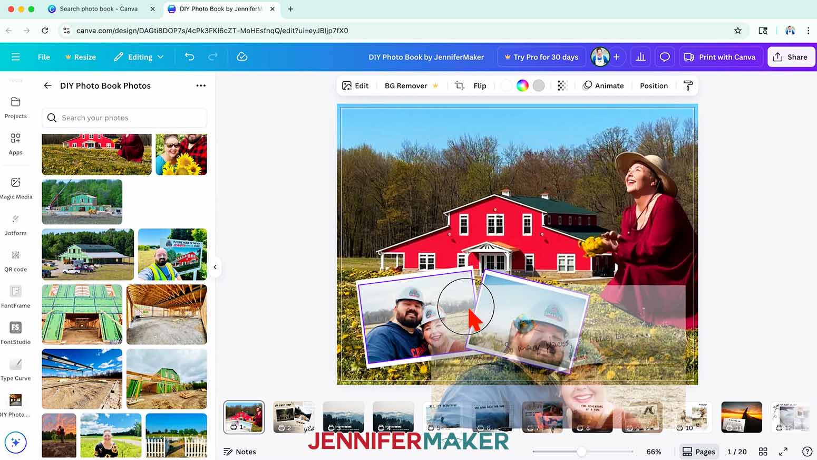Open the user profile avatar
The height and width of the screenshot is (460, 817).
pos(600,57)
